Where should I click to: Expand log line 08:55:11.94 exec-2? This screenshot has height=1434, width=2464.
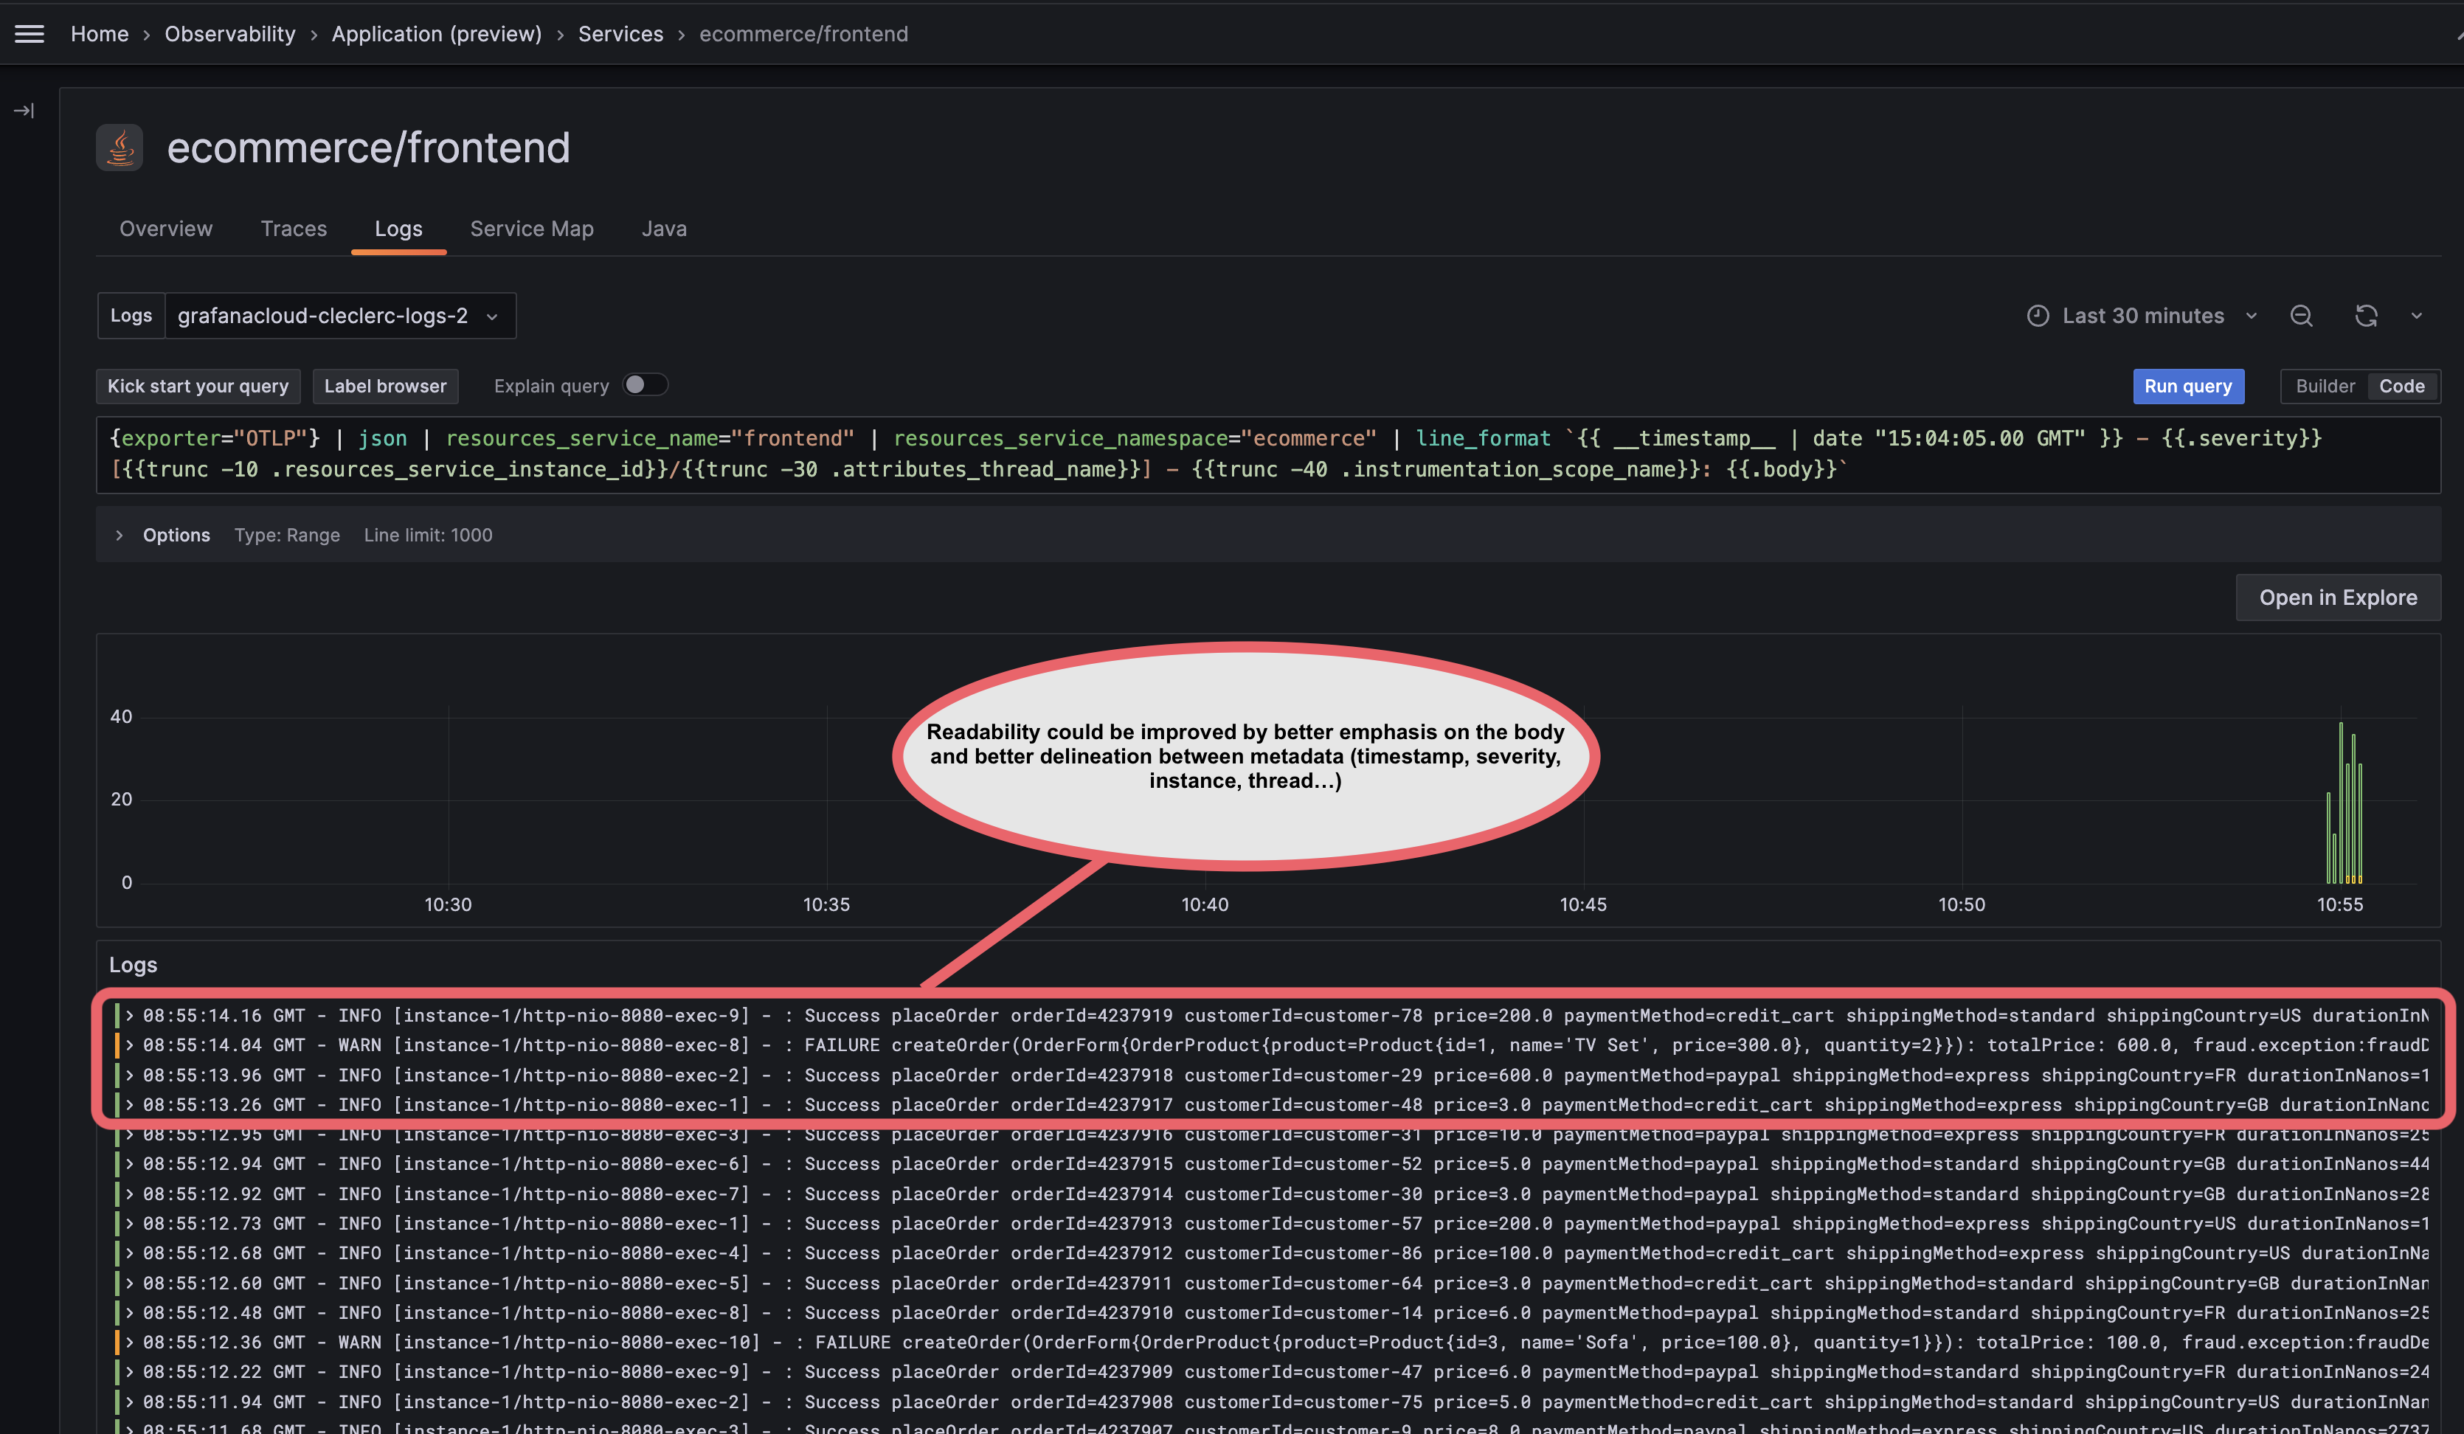pos(129,1402)
